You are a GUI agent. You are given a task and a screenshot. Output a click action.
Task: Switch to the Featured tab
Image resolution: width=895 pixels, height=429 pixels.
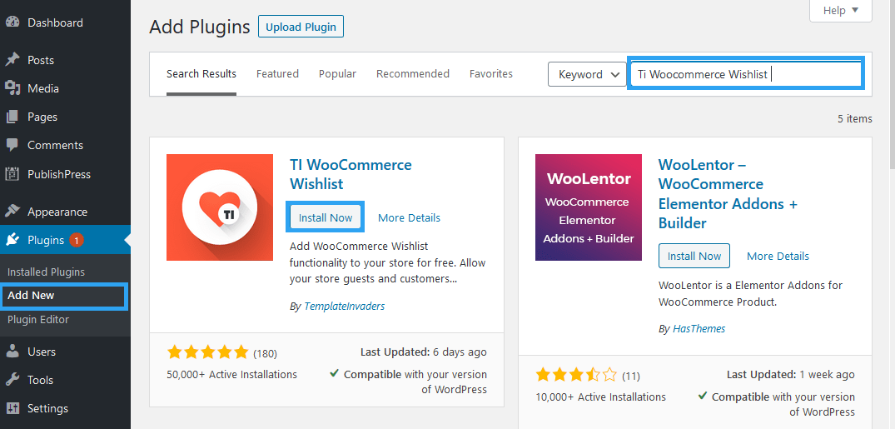277,73
